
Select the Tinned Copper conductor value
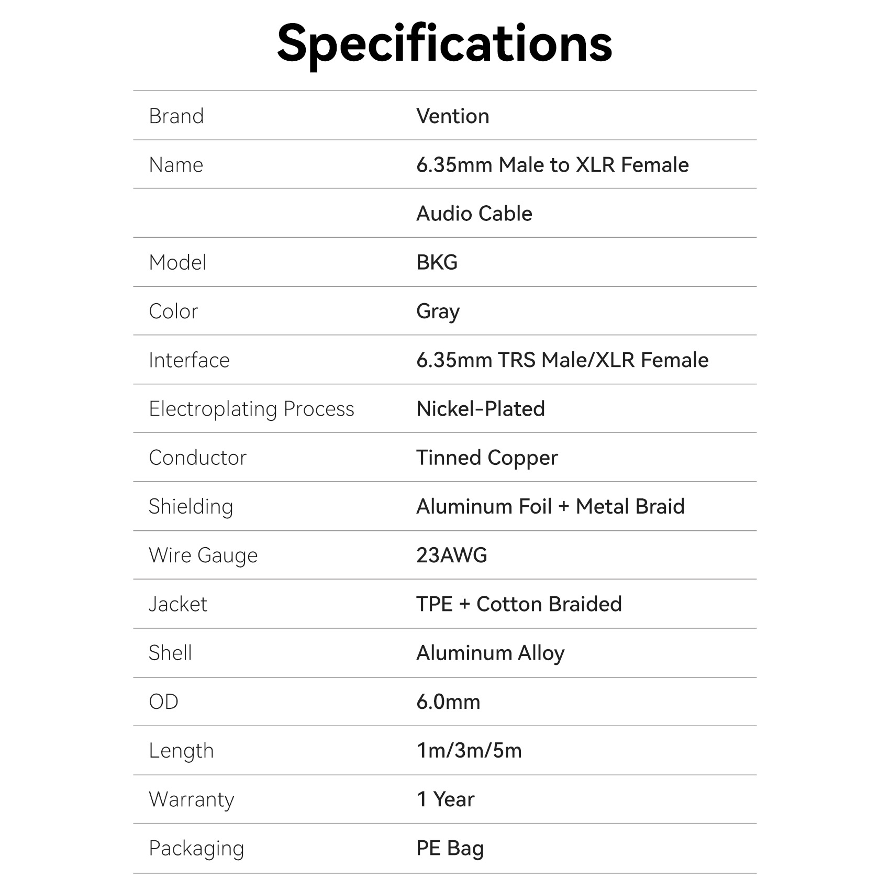(487, 458)
